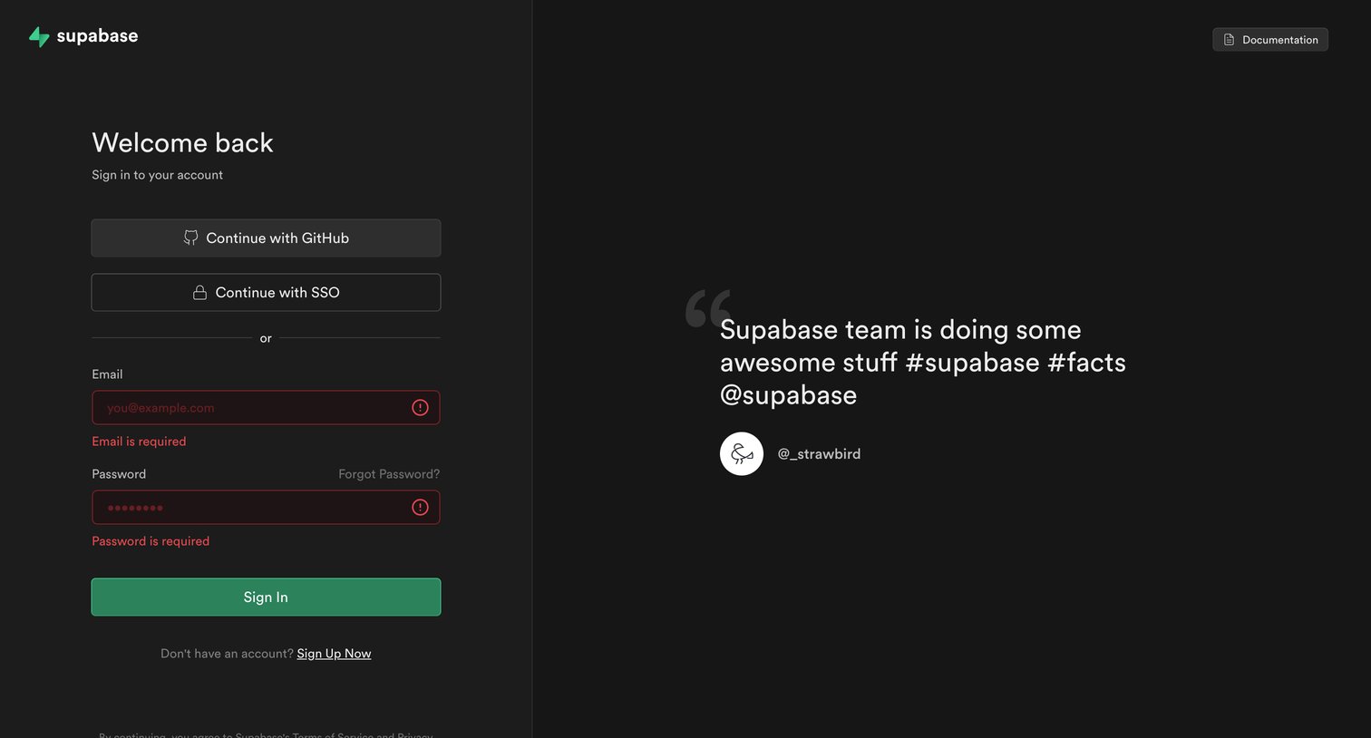Viewport: 1371px width, 738px height.
Task: Click the 'Password is required' error message
Action: tap(151, 541)
